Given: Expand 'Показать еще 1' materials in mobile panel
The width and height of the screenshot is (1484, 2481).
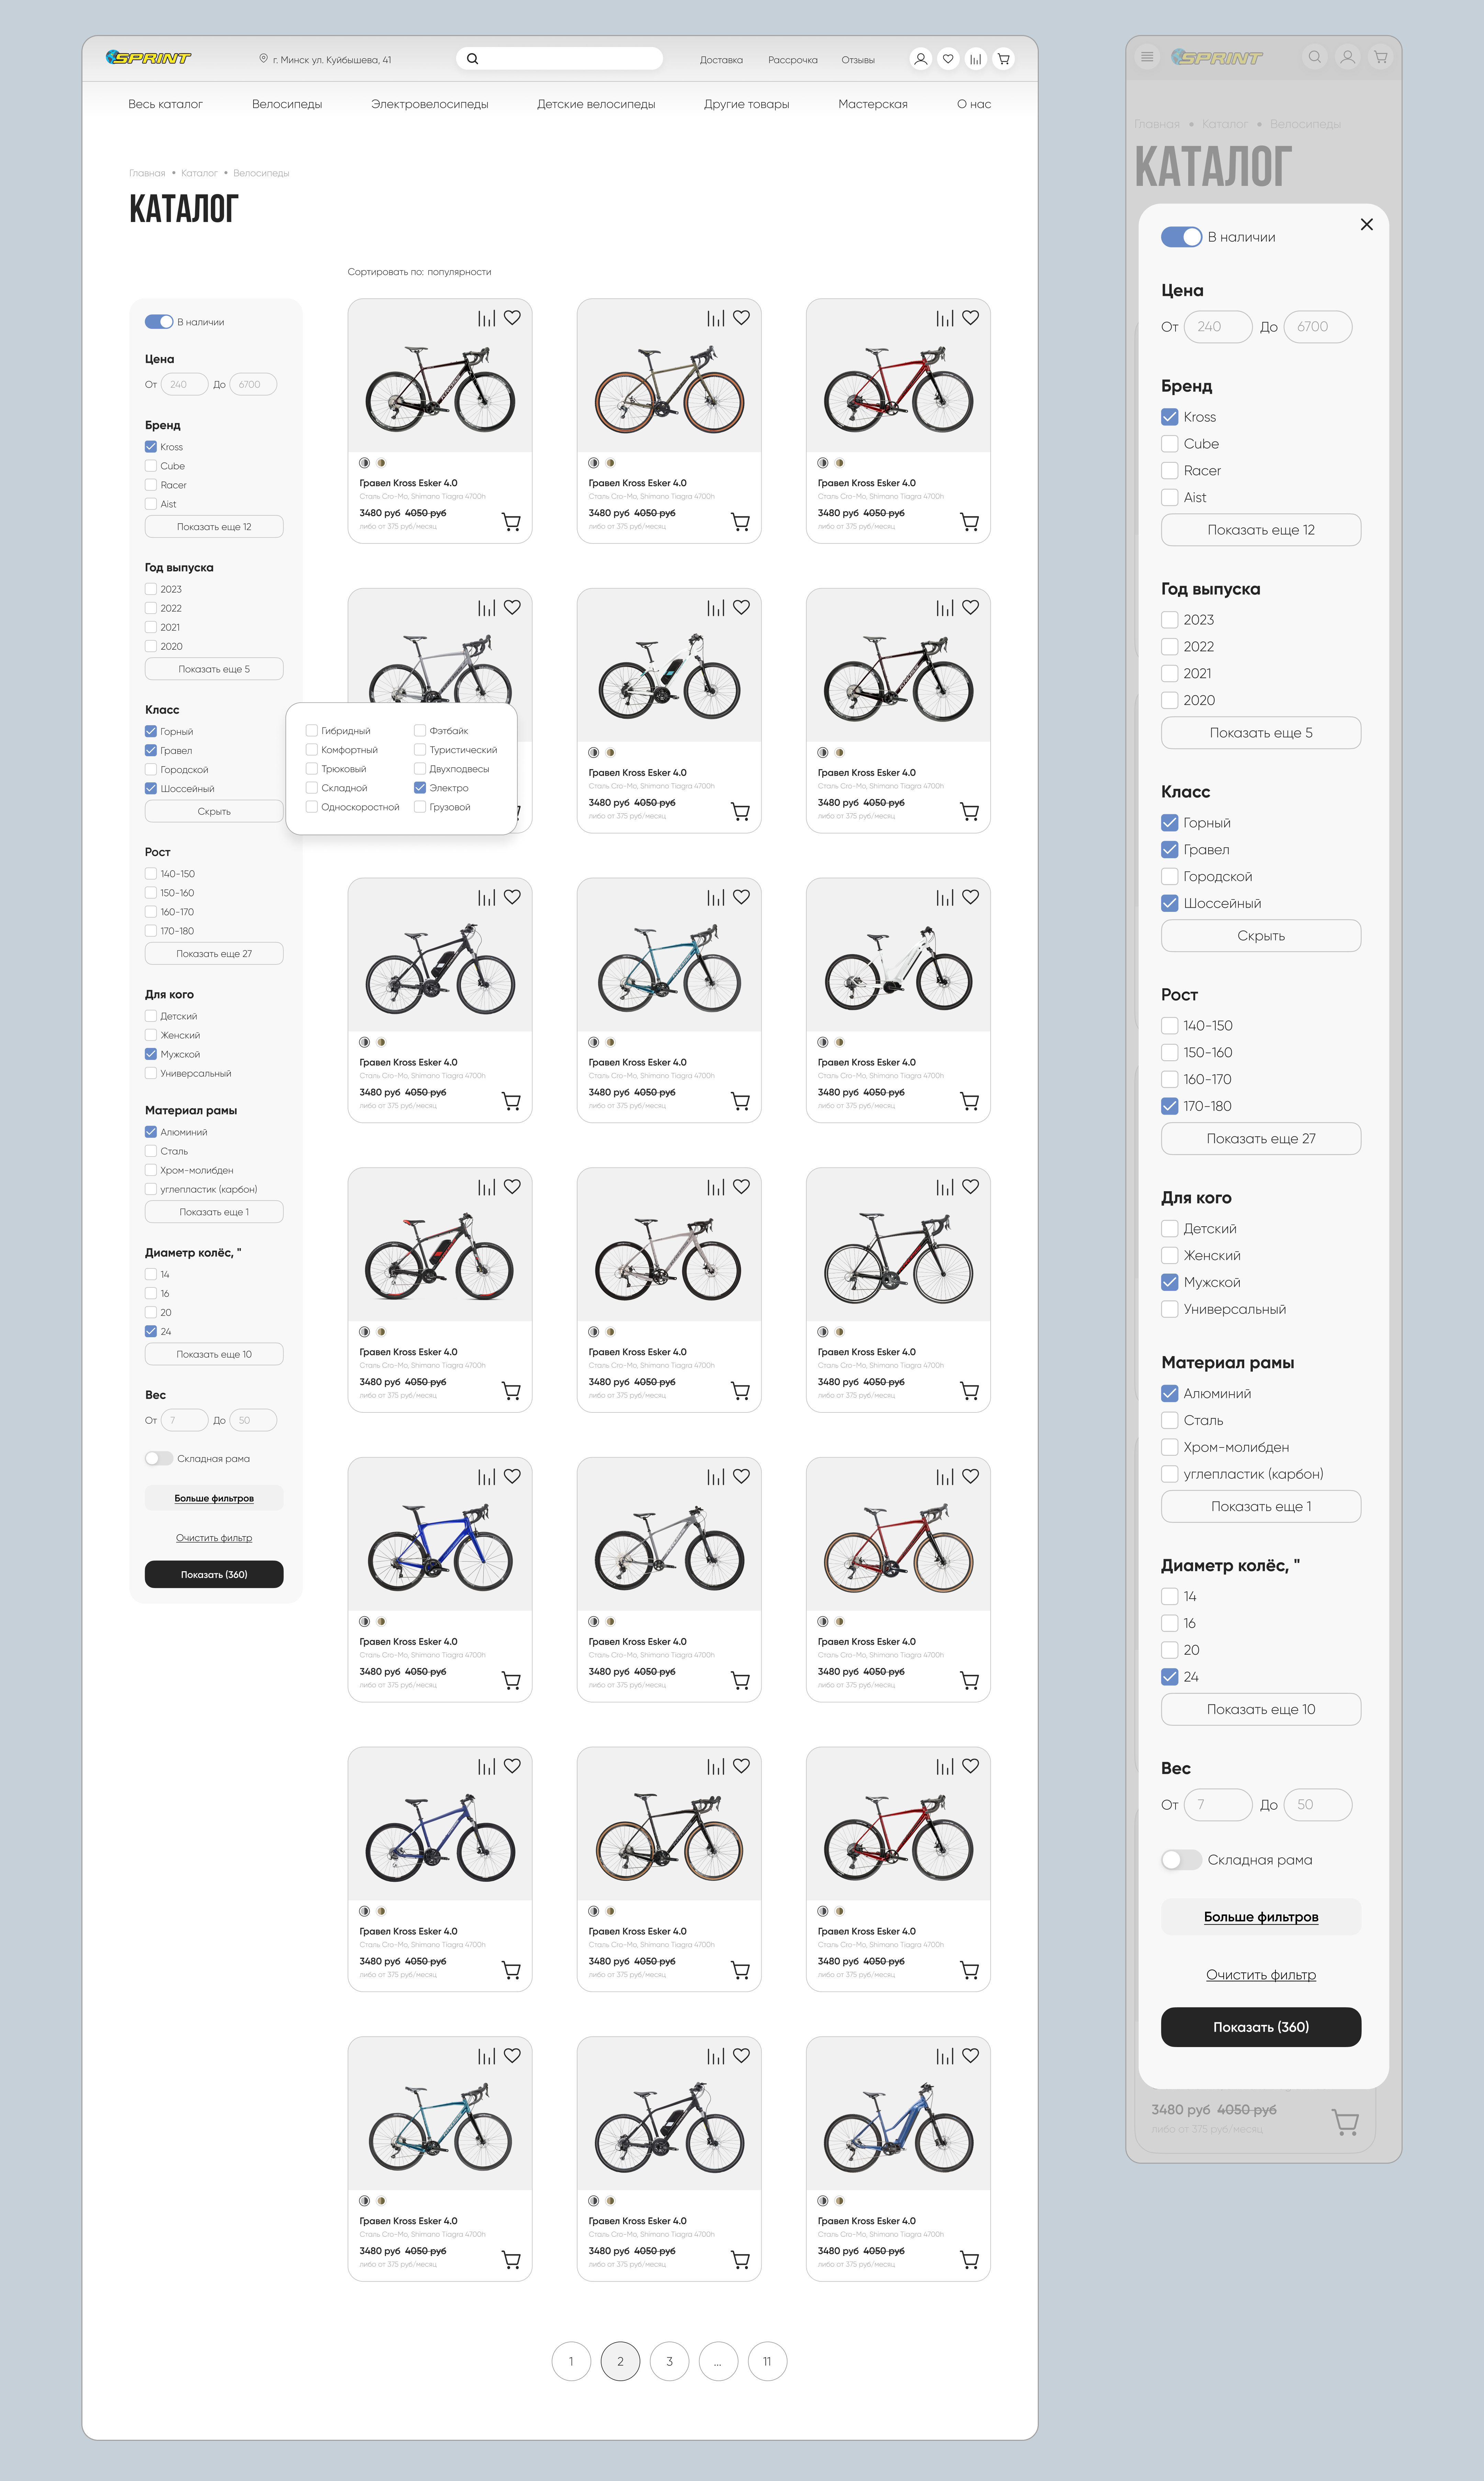Looking at the screenshot, I should [1261, 1507].
